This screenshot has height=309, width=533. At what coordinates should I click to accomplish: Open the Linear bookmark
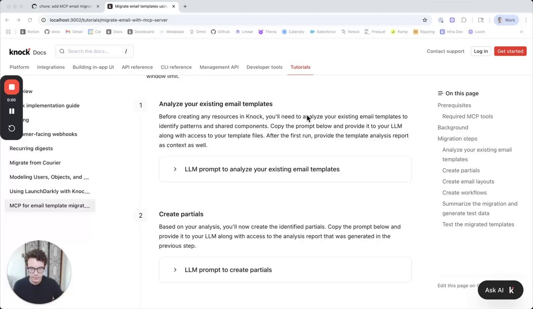(244, 32)
